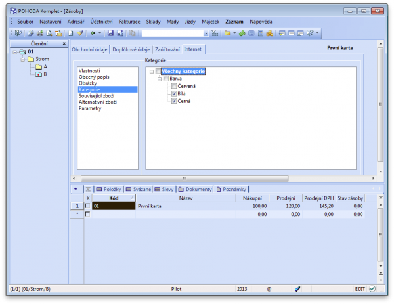Screen dimensions: 394x304
Task: Collapse the Barva tree node
Action: 160,79
